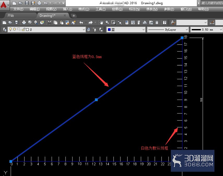Screen dimensions: 223x176
Task: Expand the blue color dropdown
Action: click(x=126, y=30)
